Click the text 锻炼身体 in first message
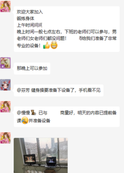The height and width of the screenshot is (173, 124). [x=25, y=18]
